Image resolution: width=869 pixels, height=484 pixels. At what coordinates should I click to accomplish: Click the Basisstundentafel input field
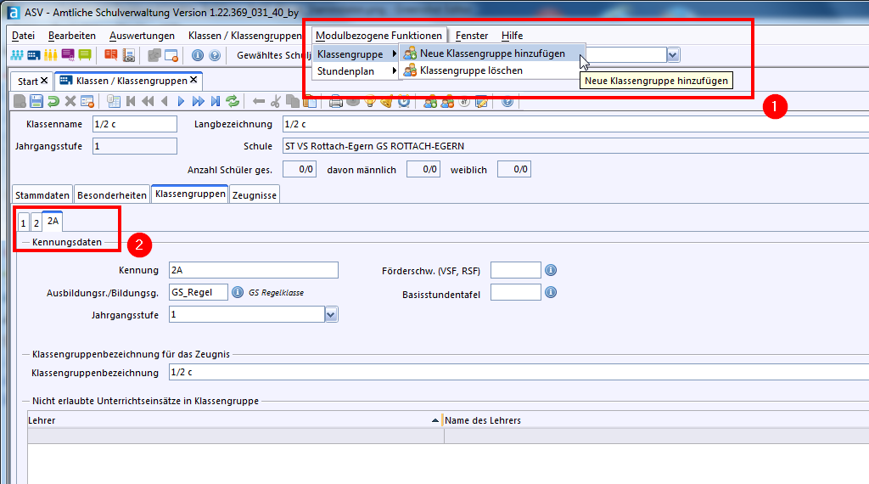click(x=515, y=292)
